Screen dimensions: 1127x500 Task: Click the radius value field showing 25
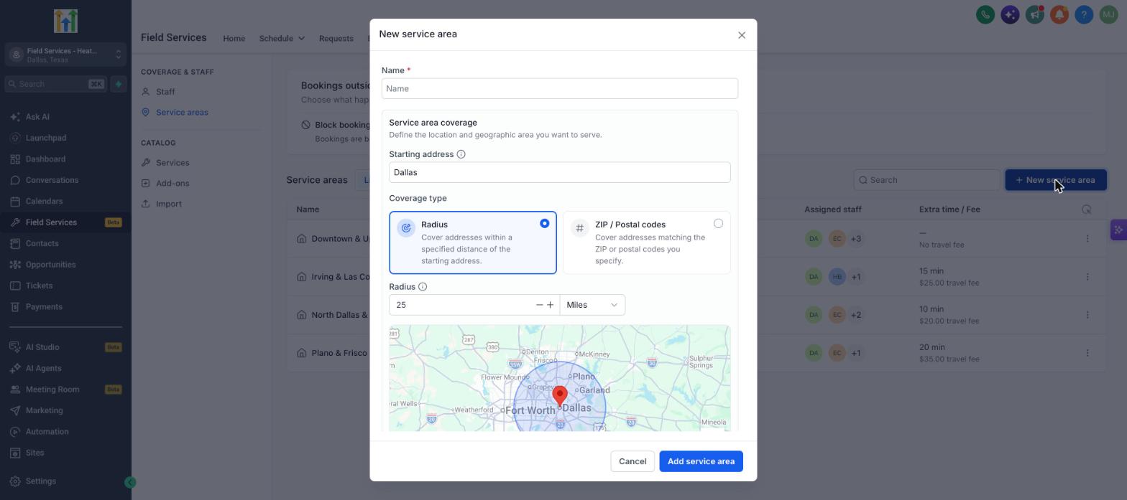[461, 305]
